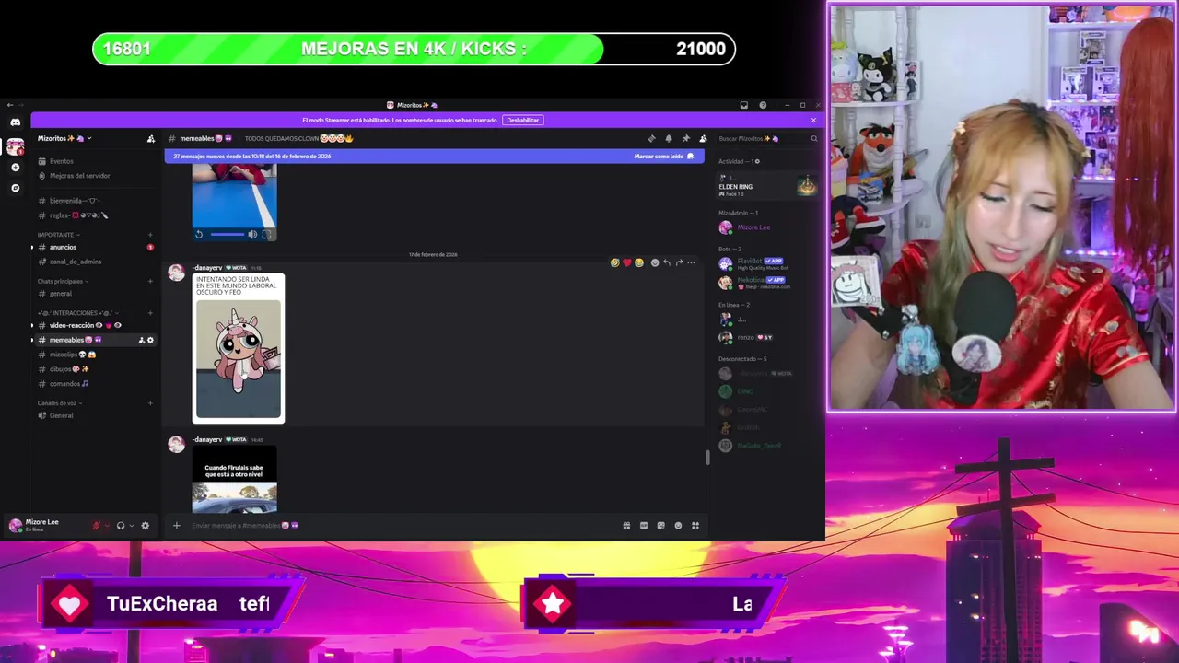Click the Deshabilitar streamer mode button

(522, 120)
